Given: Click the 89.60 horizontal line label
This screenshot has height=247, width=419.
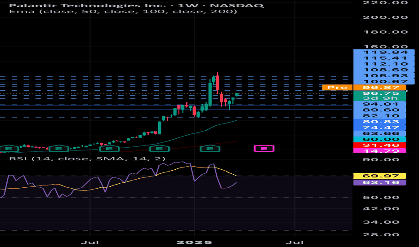Looking at the screenshot, I should (379, 110).
